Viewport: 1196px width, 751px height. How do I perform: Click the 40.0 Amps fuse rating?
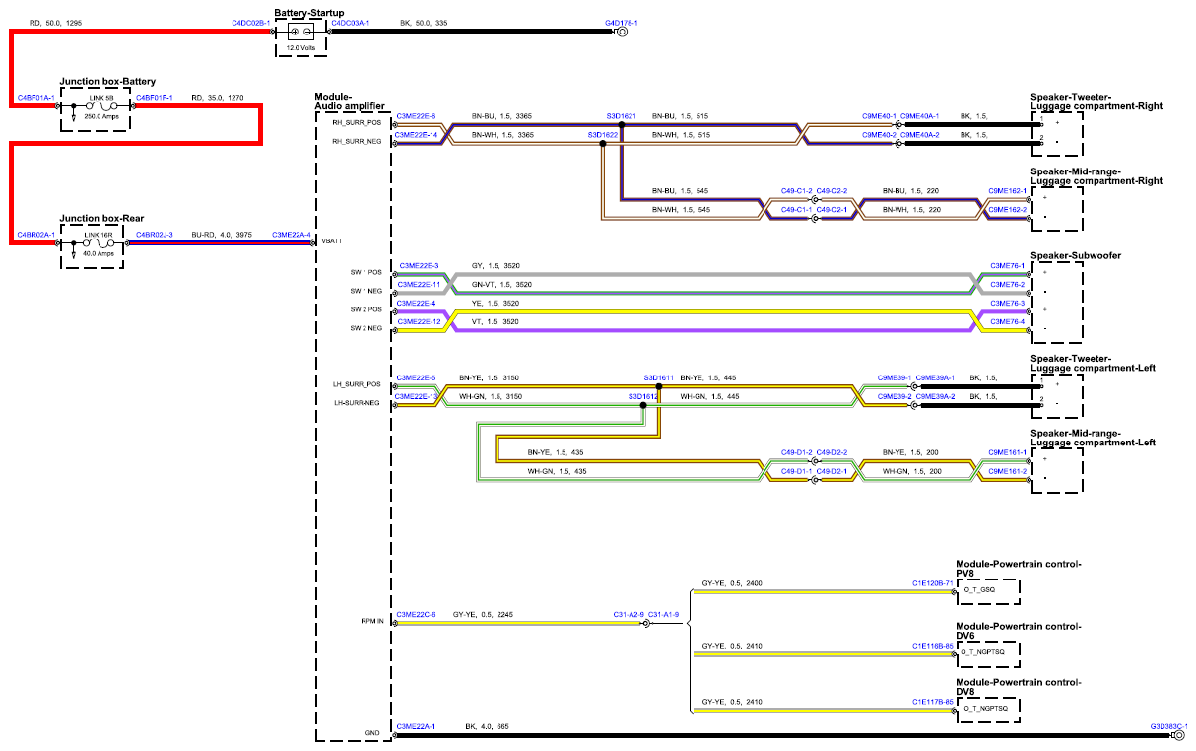point(99,253)
